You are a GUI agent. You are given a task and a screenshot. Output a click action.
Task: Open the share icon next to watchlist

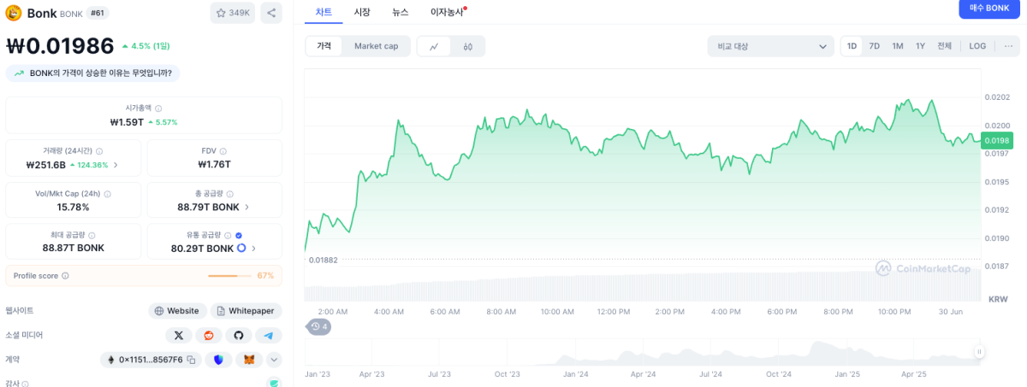point(270,13)
